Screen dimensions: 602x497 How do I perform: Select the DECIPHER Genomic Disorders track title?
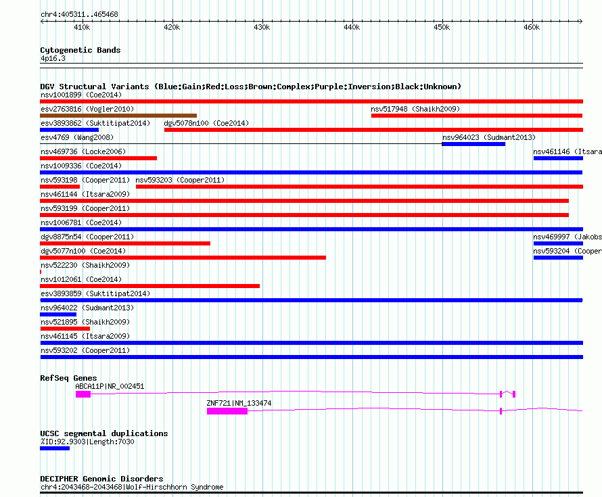point(101,479)
